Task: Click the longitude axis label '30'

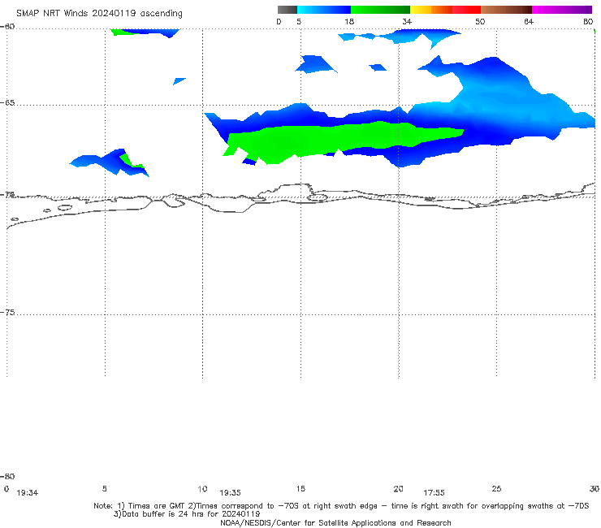Action: [595, 488]
